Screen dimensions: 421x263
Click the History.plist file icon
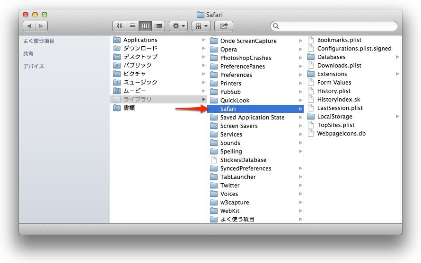(311, 91)
